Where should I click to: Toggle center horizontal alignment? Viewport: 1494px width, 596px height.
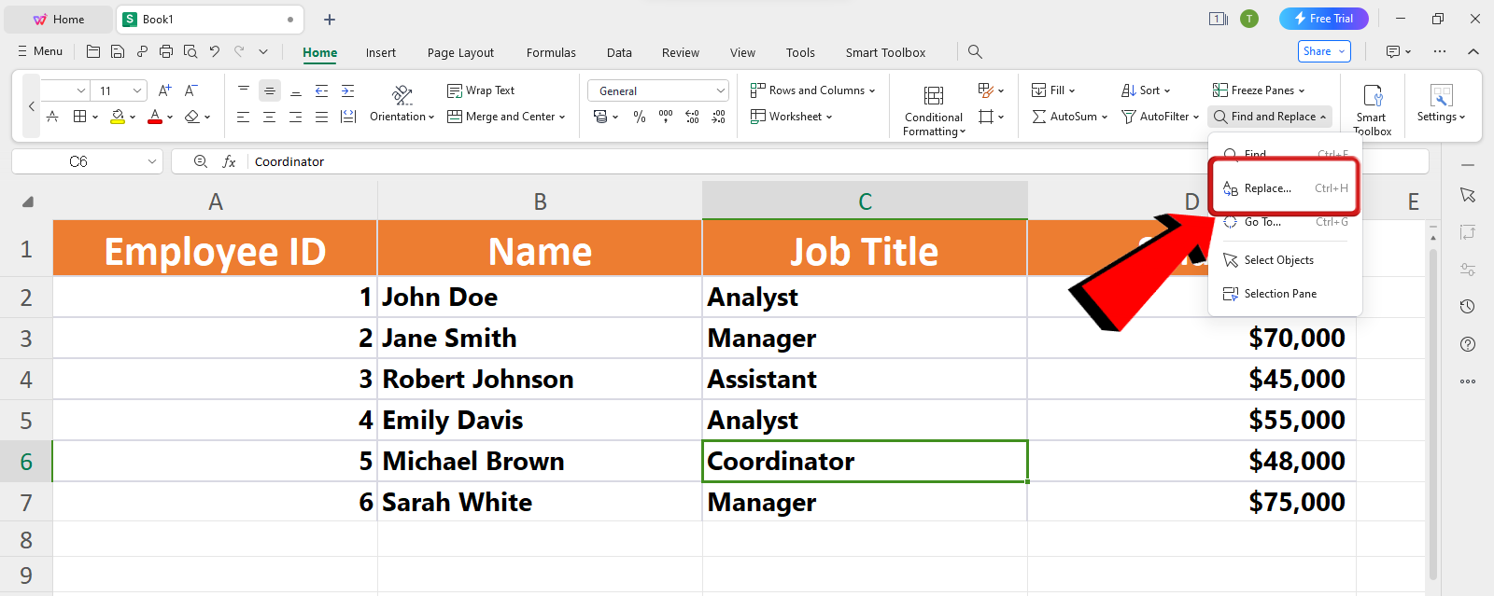[x=270, y=117]
